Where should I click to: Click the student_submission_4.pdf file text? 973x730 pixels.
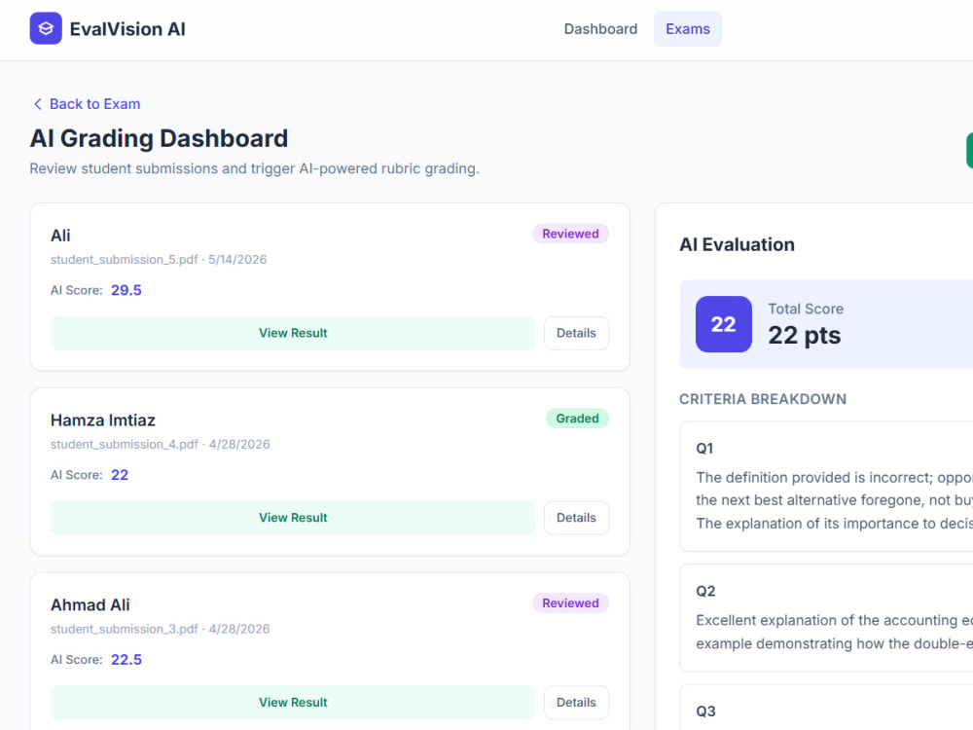tap(125, 445)
